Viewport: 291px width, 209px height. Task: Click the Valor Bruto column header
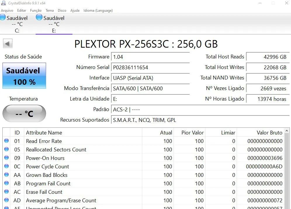260,132
